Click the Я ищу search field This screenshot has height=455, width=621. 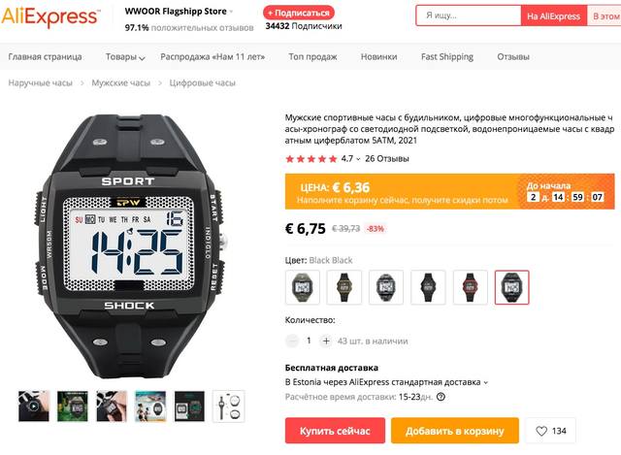point(469,16)
